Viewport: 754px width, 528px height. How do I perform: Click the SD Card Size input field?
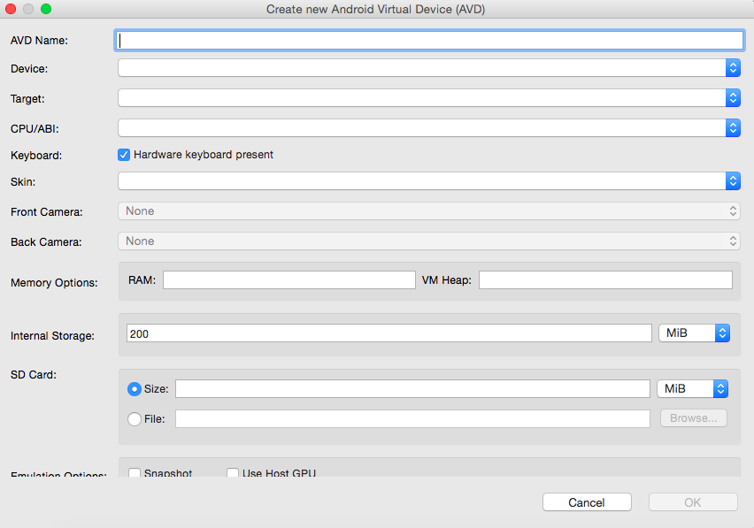click(412, 388)
